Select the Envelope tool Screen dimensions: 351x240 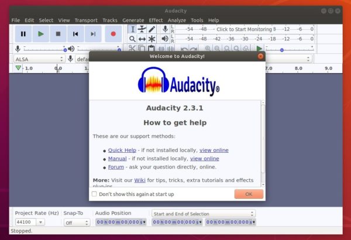coord(142,29)
